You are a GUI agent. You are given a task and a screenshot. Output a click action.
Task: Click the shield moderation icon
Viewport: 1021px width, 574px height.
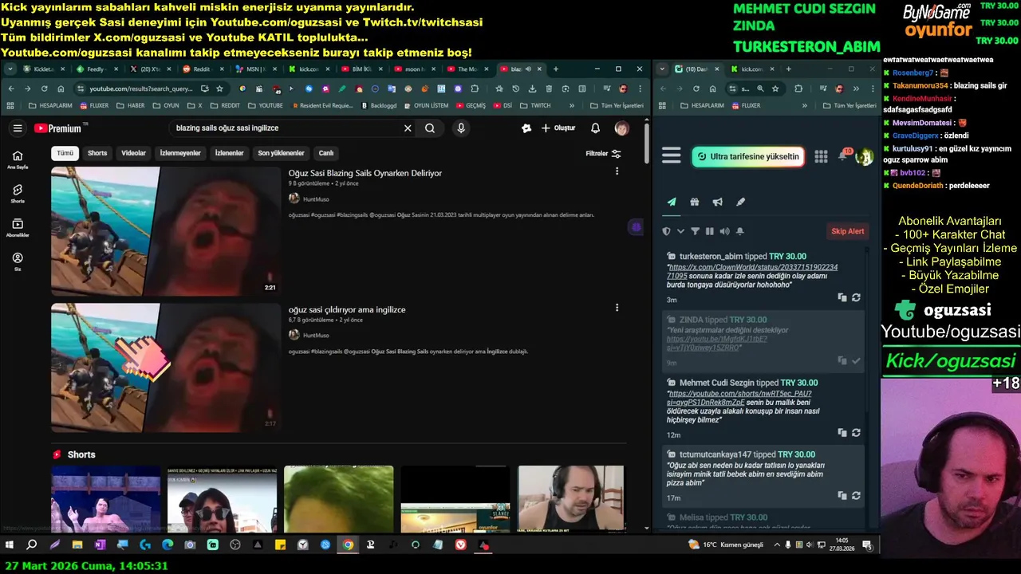(x=667, y=231)
